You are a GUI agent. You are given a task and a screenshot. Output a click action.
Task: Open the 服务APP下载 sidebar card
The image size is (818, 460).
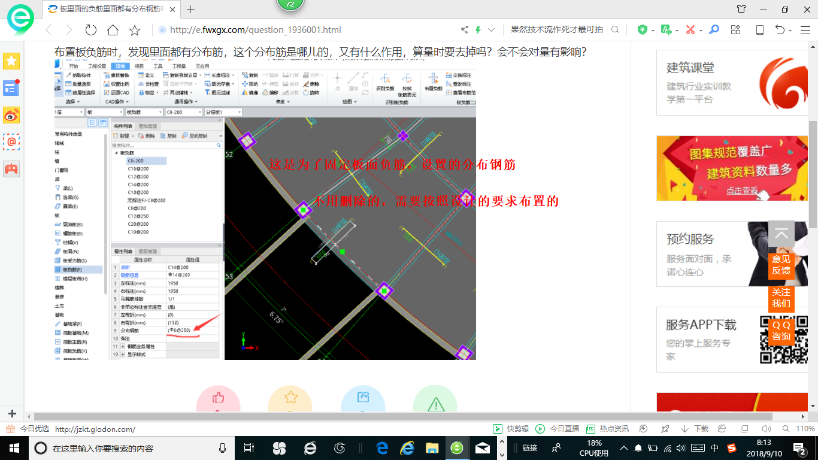733,340
